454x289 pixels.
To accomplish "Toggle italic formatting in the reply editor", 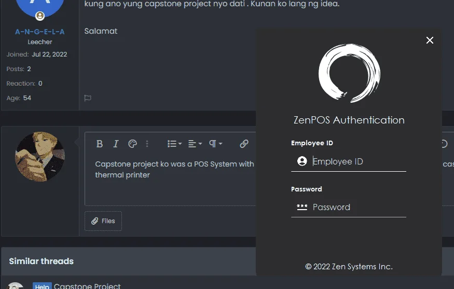I will point(116,144).
